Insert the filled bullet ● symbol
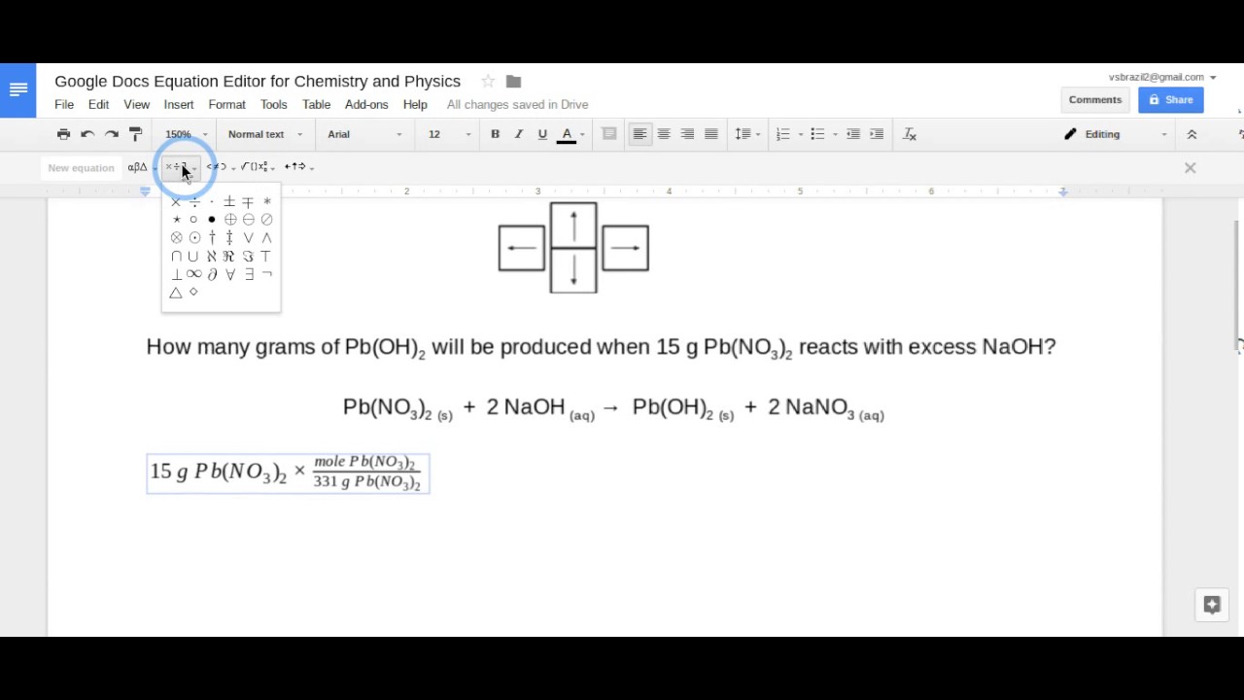Viewport: 1244px width, 700px height. (x=212, y=220)
